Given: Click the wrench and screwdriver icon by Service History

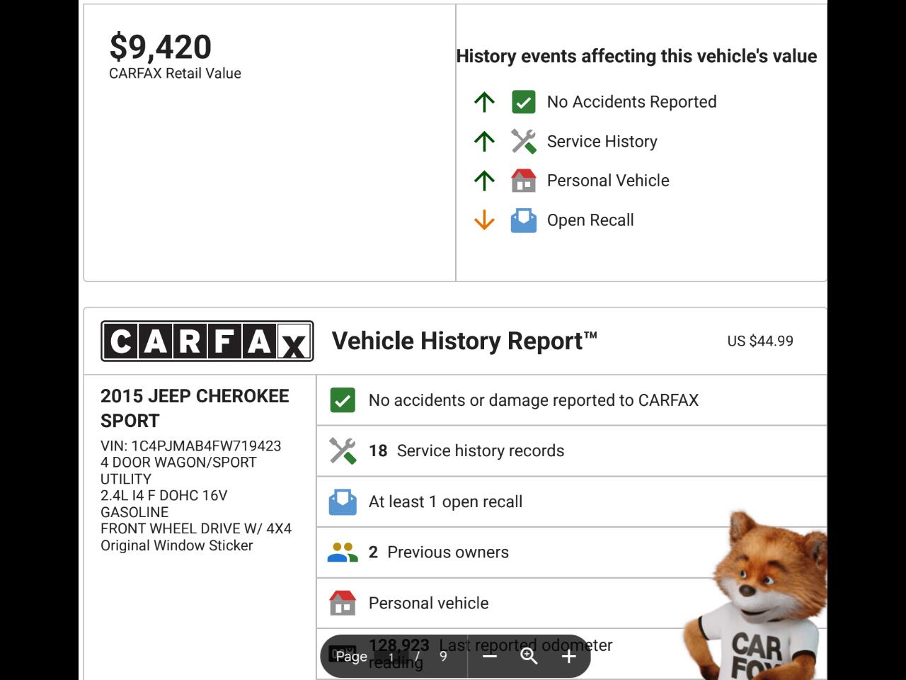Looking at the screenshot, I should tap(524, 142).
